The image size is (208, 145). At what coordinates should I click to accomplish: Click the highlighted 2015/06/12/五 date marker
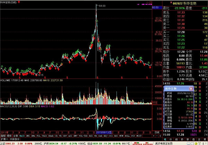[104, 133]
